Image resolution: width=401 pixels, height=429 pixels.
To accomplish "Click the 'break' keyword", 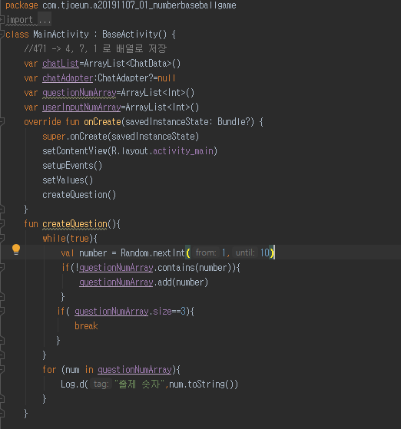I will pos(86,326).
